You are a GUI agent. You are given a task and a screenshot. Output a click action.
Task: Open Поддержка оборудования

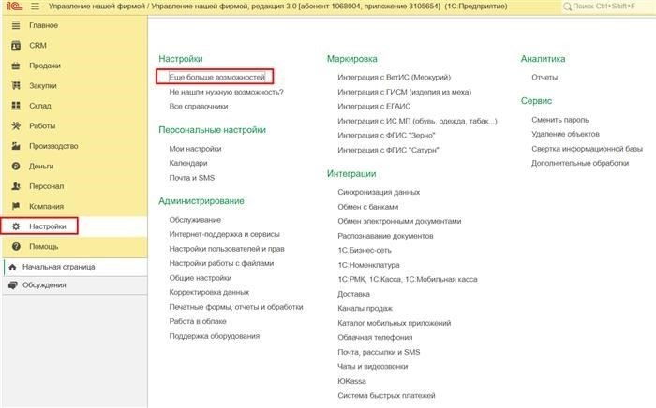click(x=215, y=336)
